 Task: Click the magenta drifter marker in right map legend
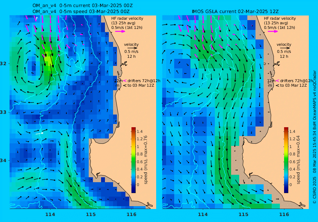pos(277,81)
